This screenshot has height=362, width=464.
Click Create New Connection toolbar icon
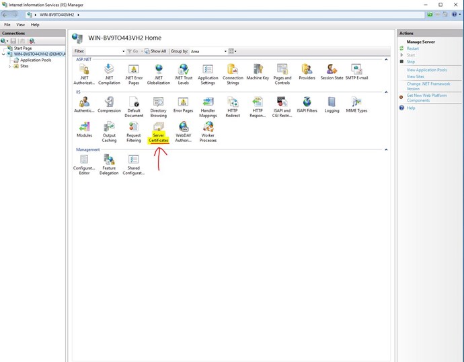click(3, 41)
